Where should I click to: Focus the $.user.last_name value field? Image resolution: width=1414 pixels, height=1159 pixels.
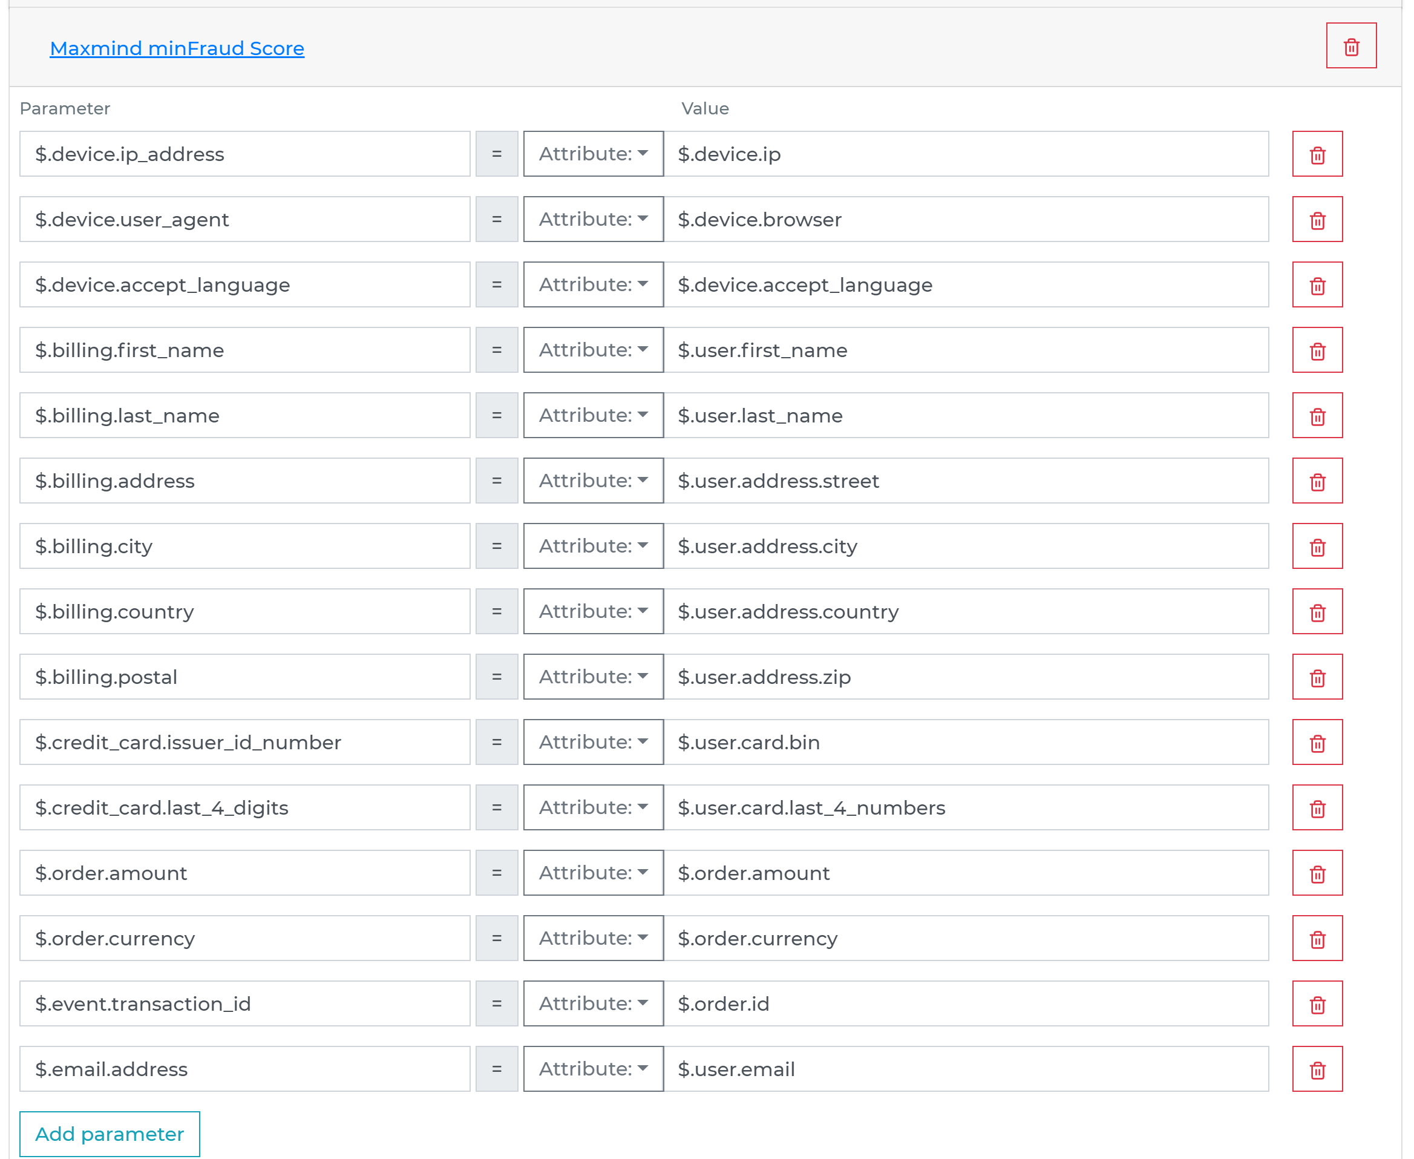click(966, 416)
